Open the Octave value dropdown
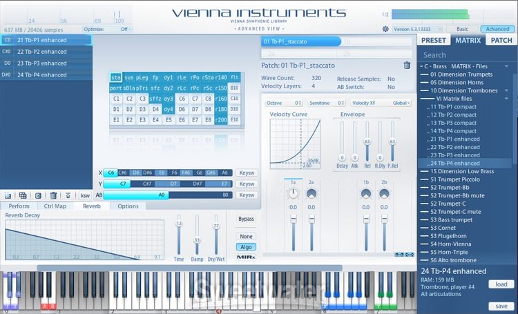Viewport: 518px width, 314px height. coord(283,103)
